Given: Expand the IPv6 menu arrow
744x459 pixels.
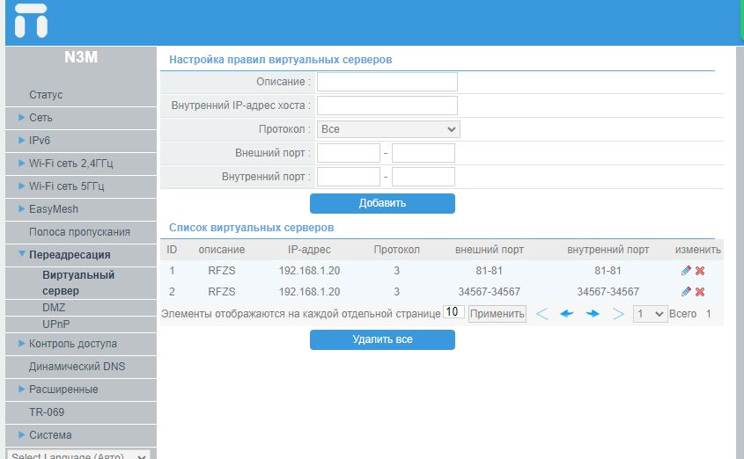Looking at the screenshot, I should tap(21, 140).
